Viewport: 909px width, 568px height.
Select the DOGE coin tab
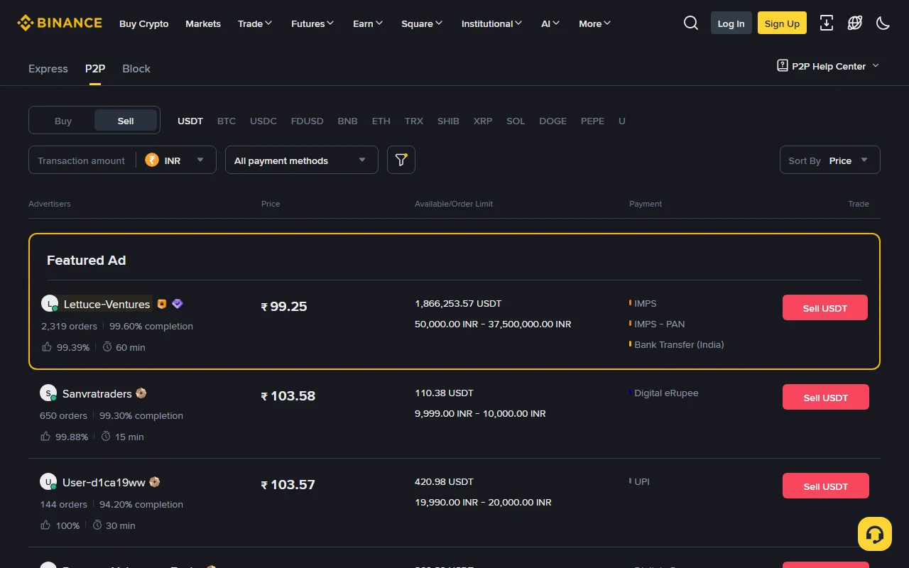[553, 121]
